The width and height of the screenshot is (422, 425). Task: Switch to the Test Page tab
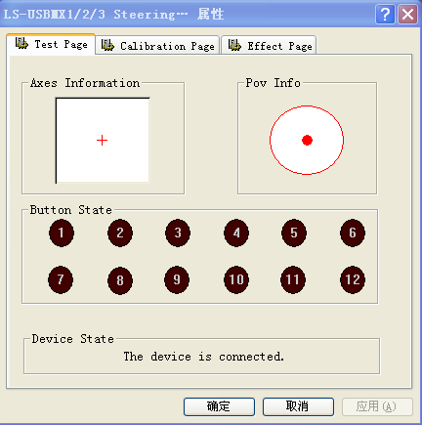[51, 44]
